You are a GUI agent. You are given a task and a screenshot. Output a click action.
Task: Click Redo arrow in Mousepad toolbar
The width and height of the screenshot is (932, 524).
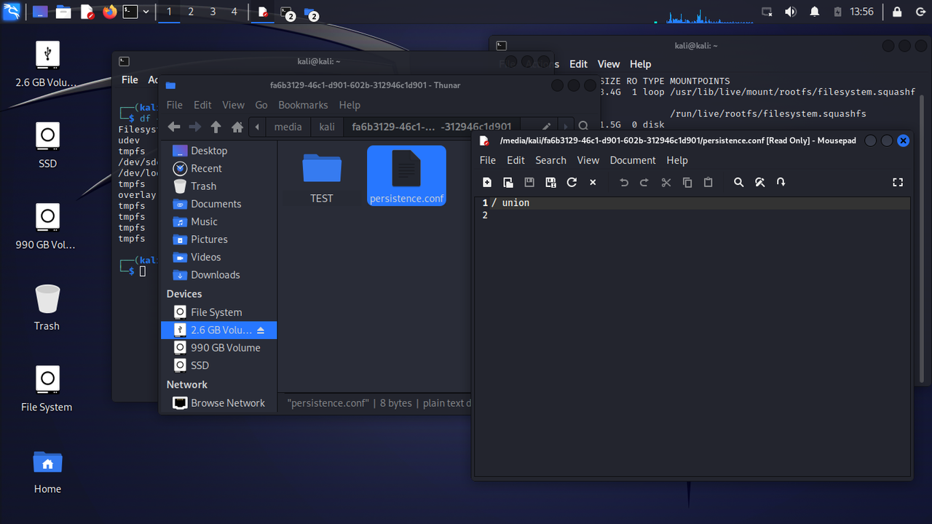point(645,183)
